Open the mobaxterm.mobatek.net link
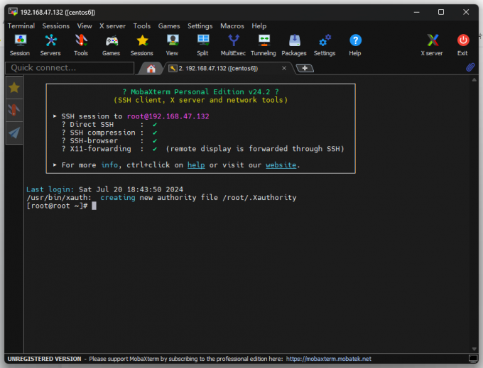Image resolution: width=483 pixels, height=368 pixels. pyautogui.click(x=329, y=359)
